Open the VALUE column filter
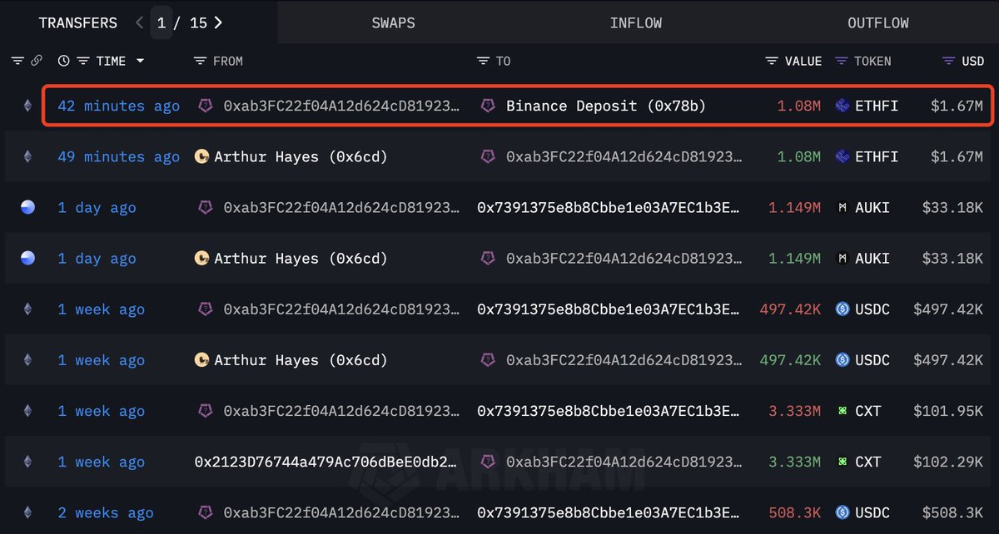 (x=773, y=61)
